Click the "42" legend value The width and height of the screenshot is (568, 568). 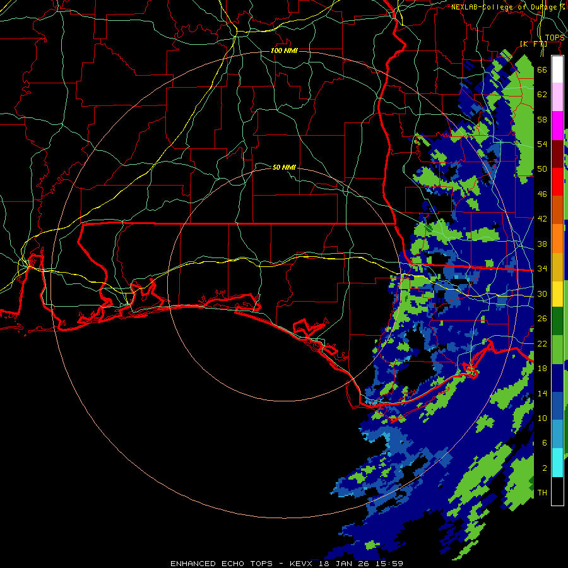click(542, 219)
